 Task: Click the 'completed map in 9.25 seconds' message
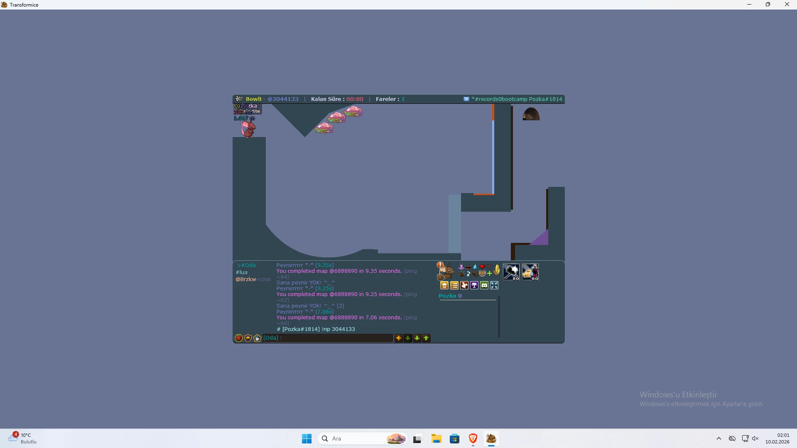(x=347, y=297)
